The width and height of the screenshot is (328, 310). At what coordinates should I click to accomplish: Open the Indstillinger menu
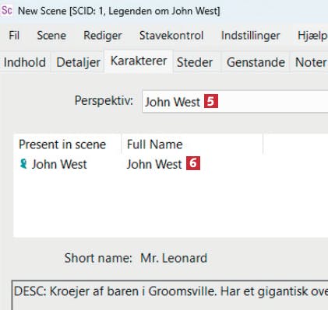251,36
